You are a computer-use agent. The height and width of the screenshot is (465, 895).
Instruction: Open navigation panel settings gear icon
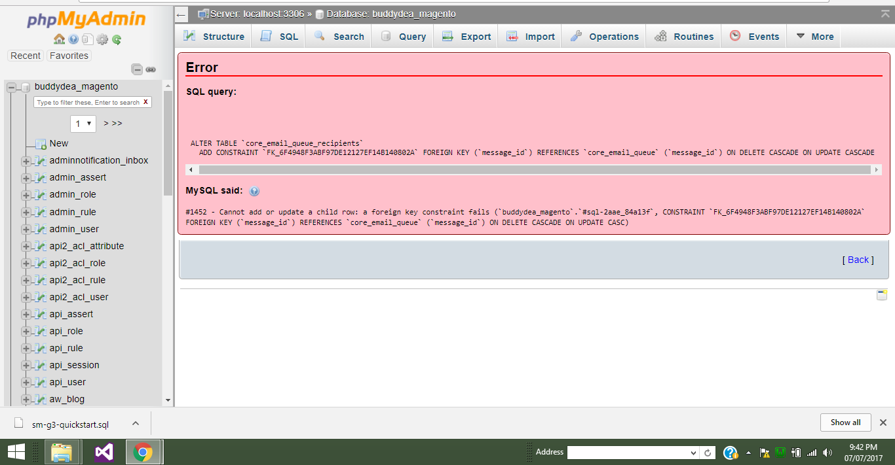102,39
